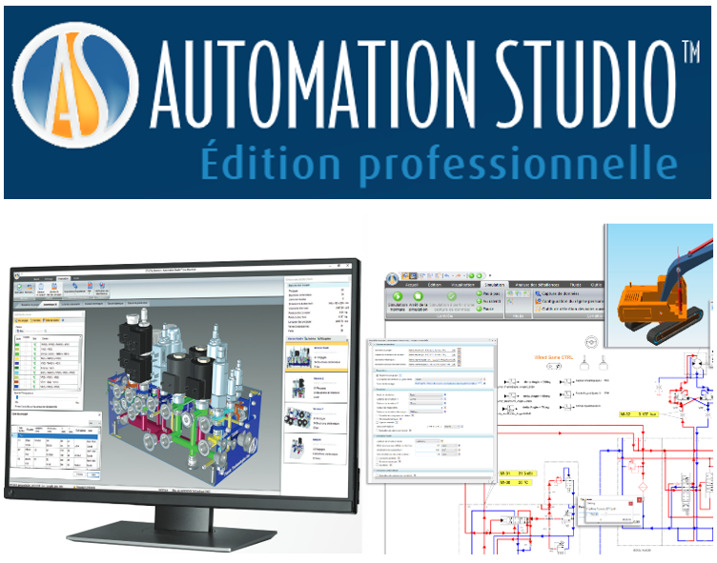Image resolution: width=717 pixels, height=563 pixels.
Task: Click the Arrêt de la simulation stop button
Action: tap(418, 296)
